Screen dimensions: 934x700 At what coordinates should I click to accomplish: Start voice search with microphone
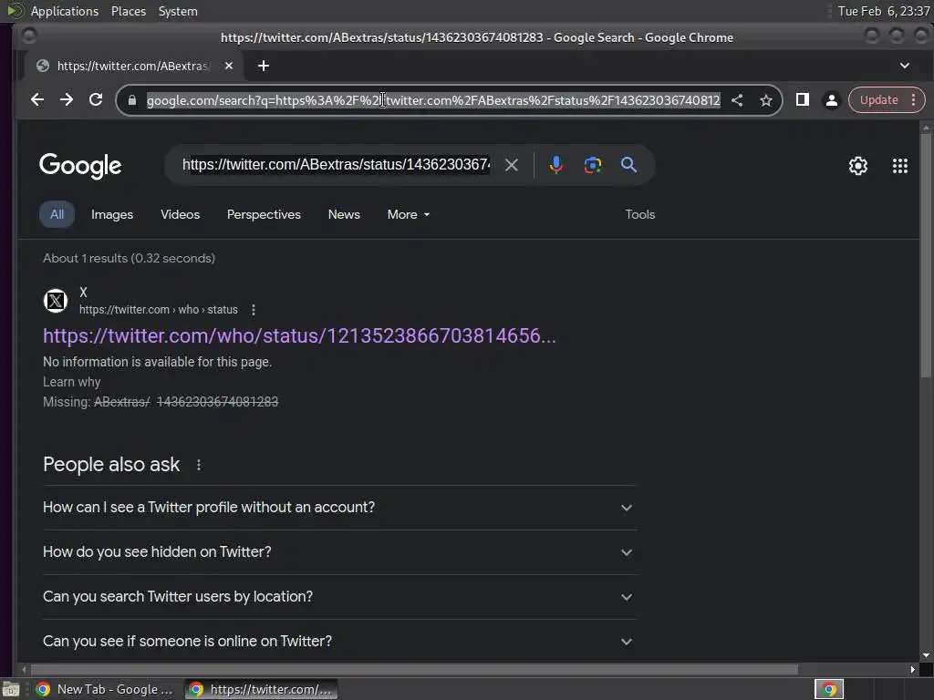pyautogui.click(x=555, y=165)
